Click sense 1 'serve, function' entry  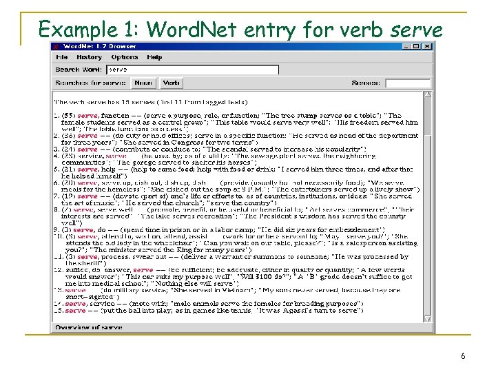(236, 122)
